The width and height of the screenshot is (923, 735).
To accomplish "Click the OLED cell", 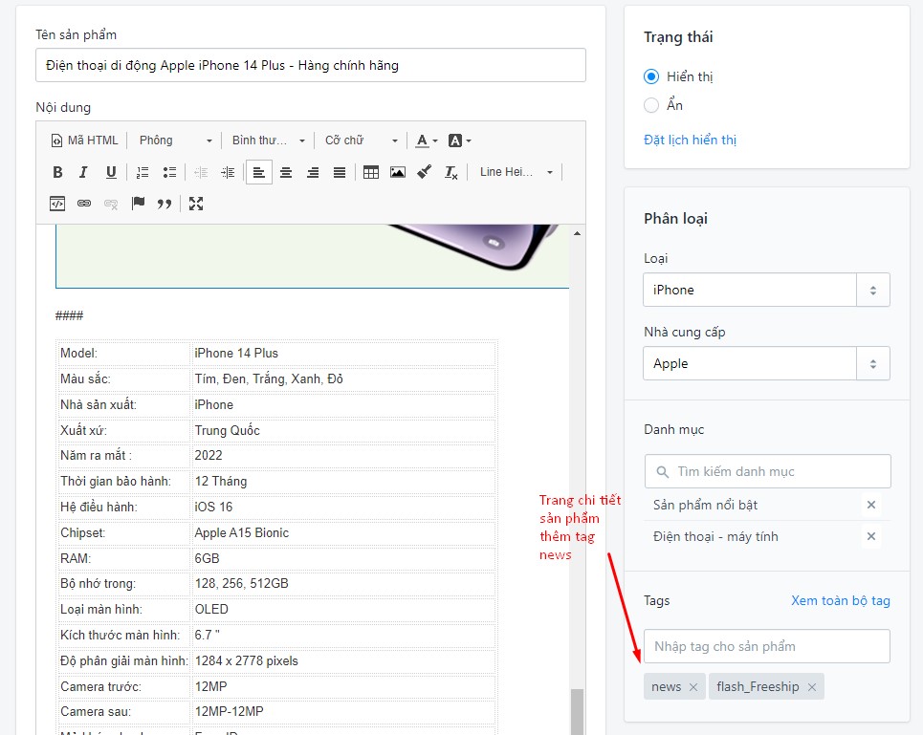I will tap(343, 609).
